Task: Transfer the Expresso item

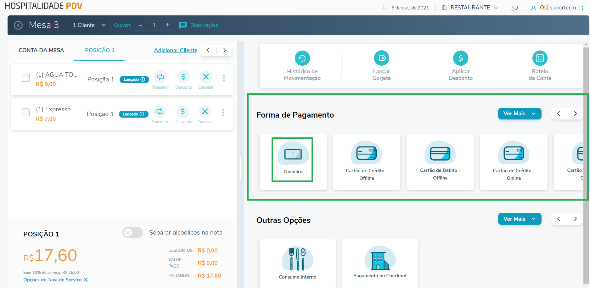Action: click(x=160, y=114)
